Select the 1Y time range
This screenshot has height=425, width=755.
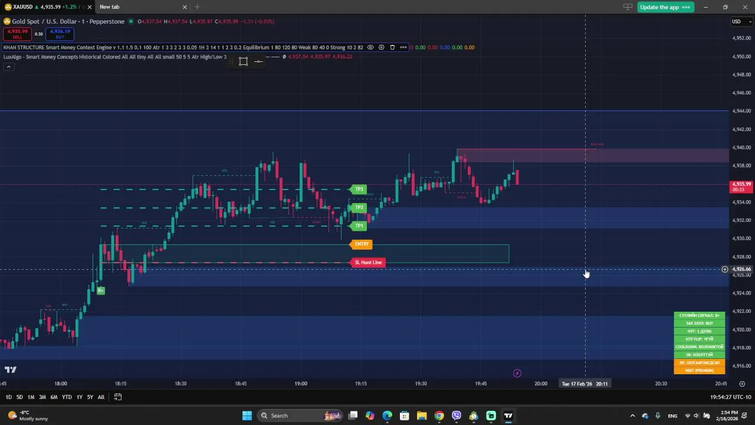pyautogui.click(x=80, y=397)
